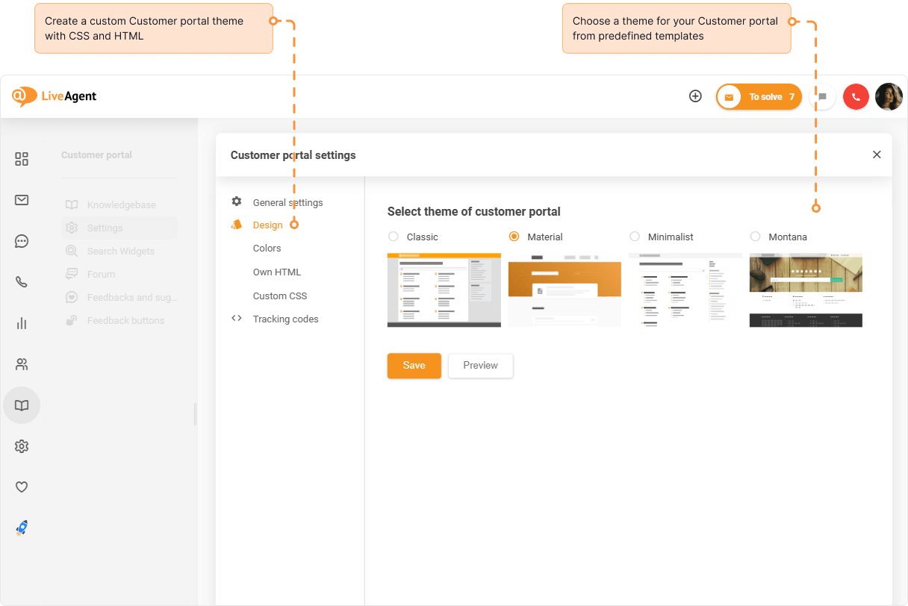Select the Minimalist theme radio button
Image resolution: width=908 pixels, height=606 pixels.
click(635, 237)
